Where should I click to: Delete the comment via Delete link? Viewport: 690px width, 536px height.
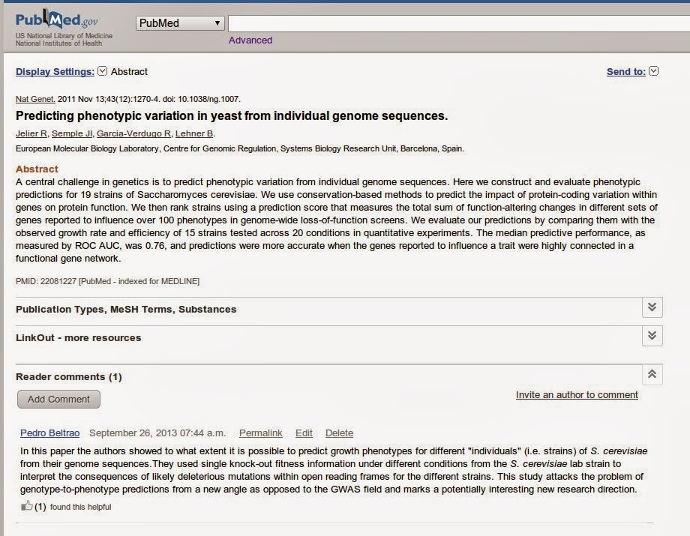[x=339, y=433]
